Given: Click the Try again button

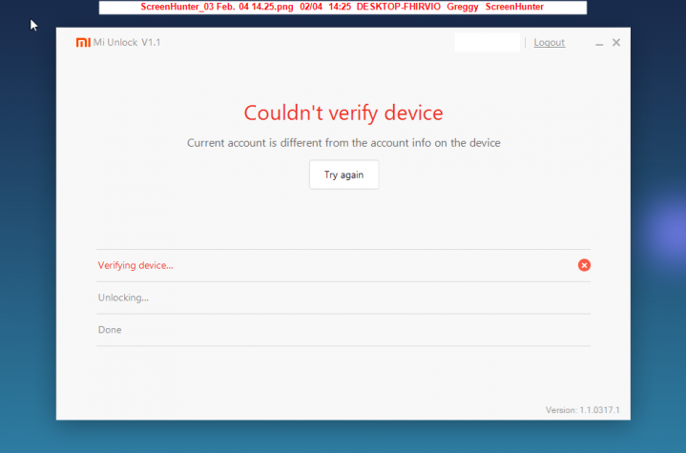Looking at the screenshot, I should (343, 175).
